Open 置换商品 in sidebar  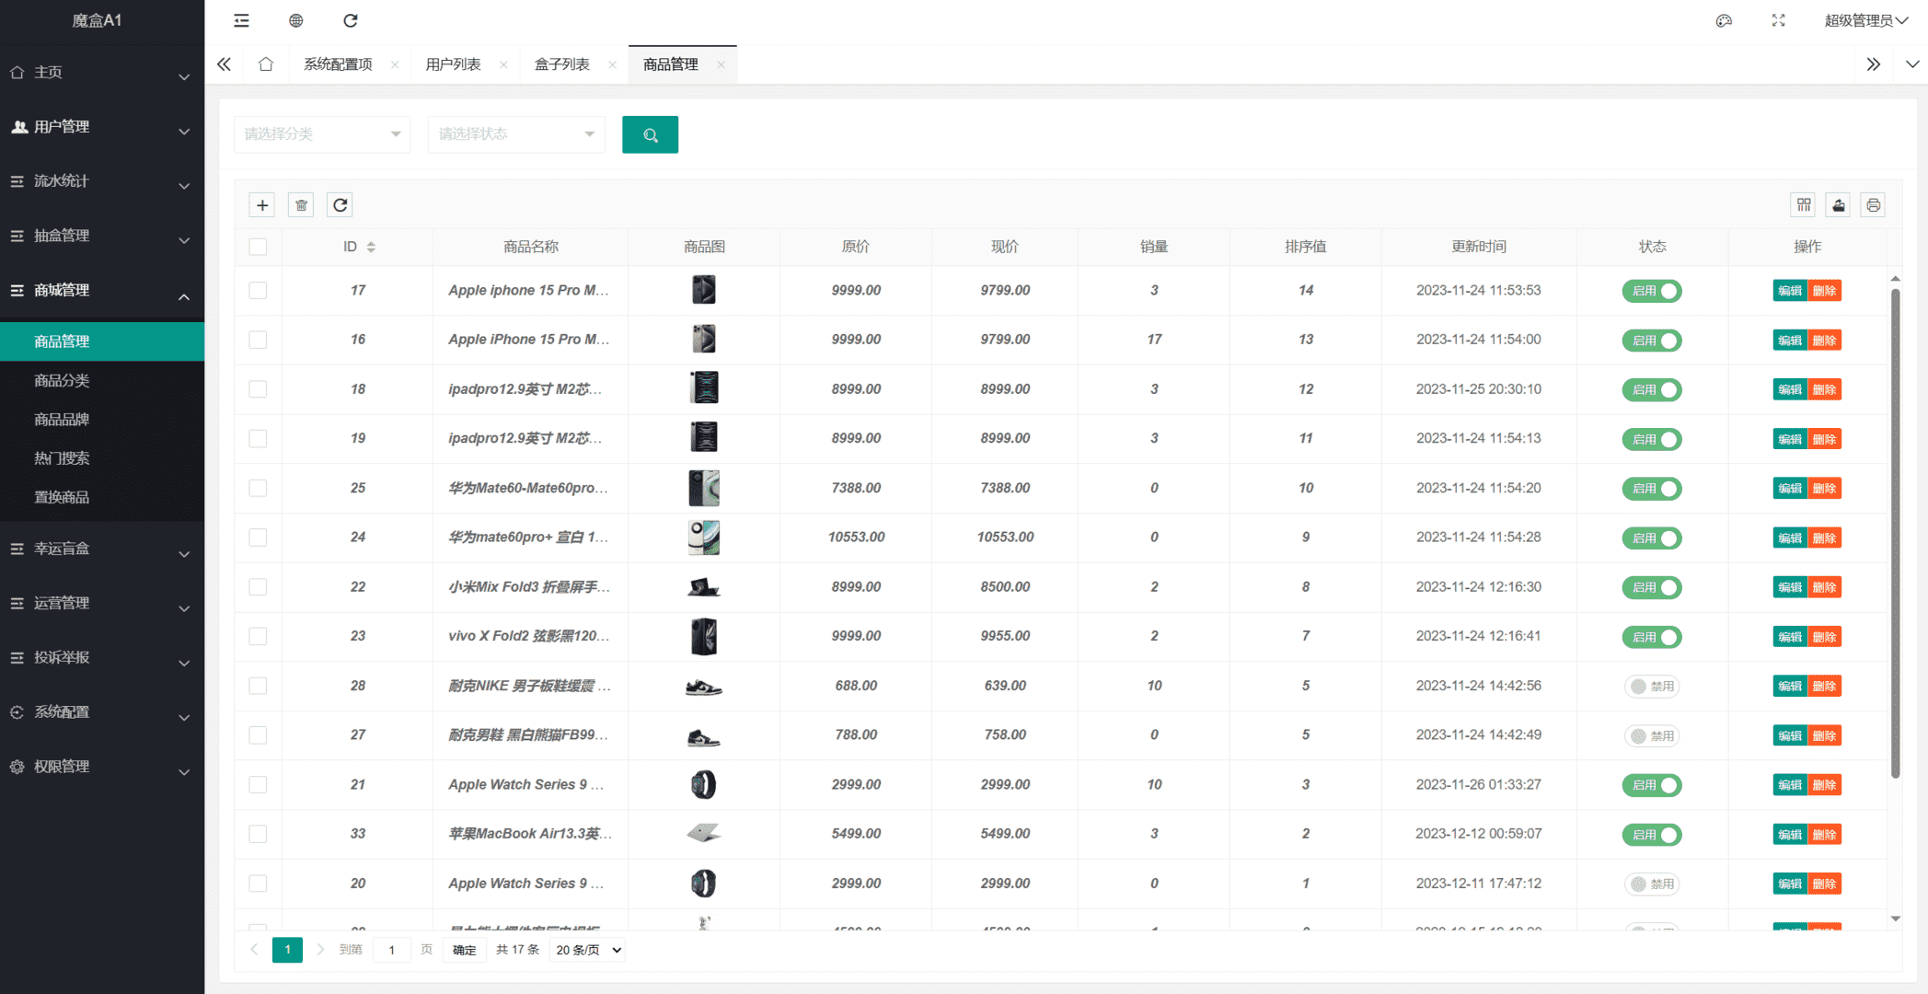tap(102, 497)
